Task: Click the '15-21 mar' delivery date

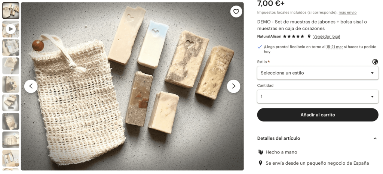Action: point(334,47)
